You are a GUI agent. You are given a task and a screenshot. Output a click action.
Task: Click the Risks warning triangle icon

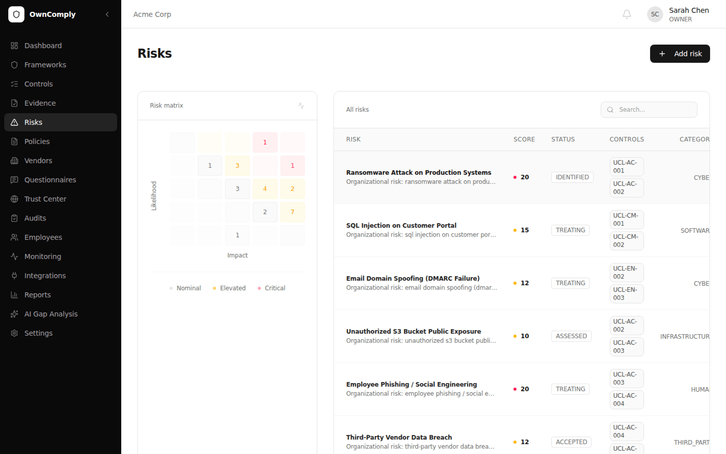pyautogui.click(x=15, y=123)
